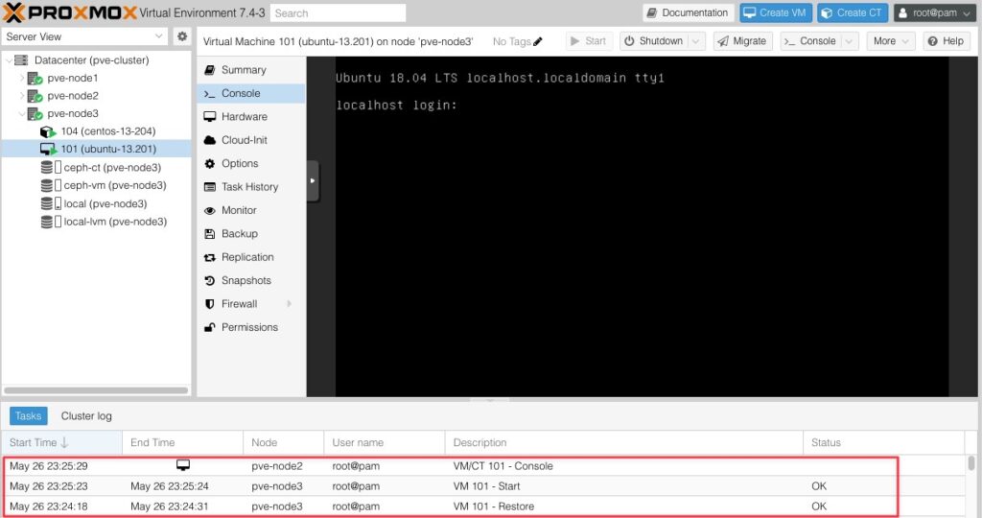Click the Cloud-Init cloud icon
The height and width of the screenshot is (518, 982).
210,140
